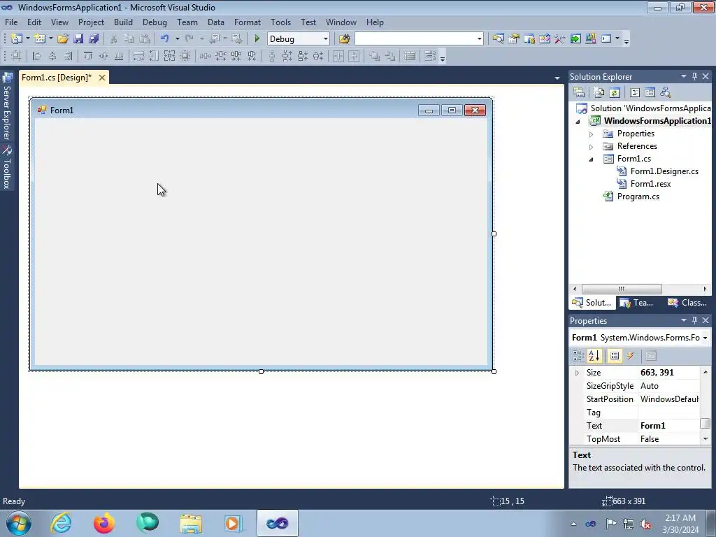
Task: Click the View Code icon in Solution Explorer
Action: (635, 93)
